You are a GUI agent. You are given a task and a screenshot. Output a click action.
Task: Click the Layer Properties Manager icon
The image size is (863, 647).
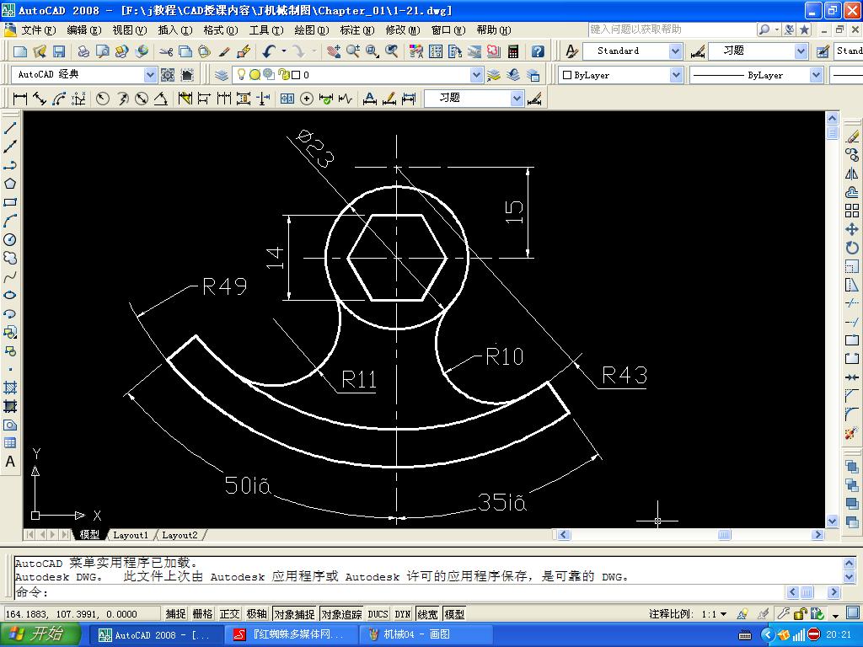(222, 75)
